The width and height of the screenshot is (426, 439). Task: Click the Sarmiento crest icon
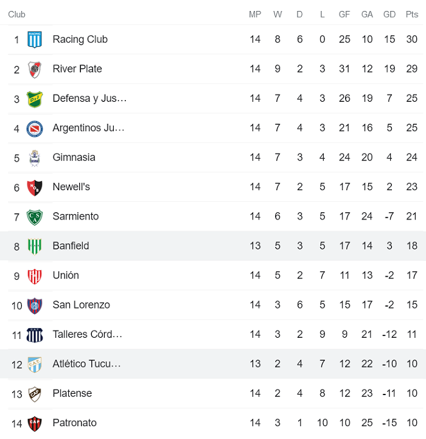coord(35,216)
